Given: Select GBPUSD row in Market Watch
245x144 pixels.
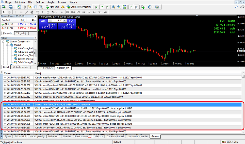Looking at the screenshot, I should click(19, 24).
